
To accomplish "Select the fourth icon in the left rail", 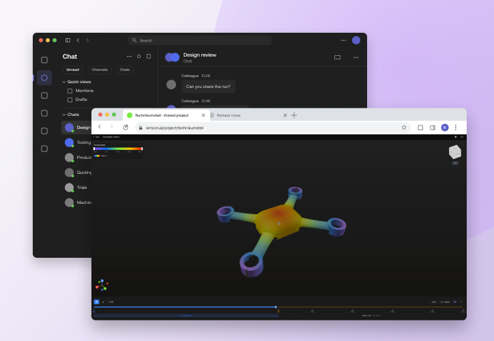I will point(44,113).
